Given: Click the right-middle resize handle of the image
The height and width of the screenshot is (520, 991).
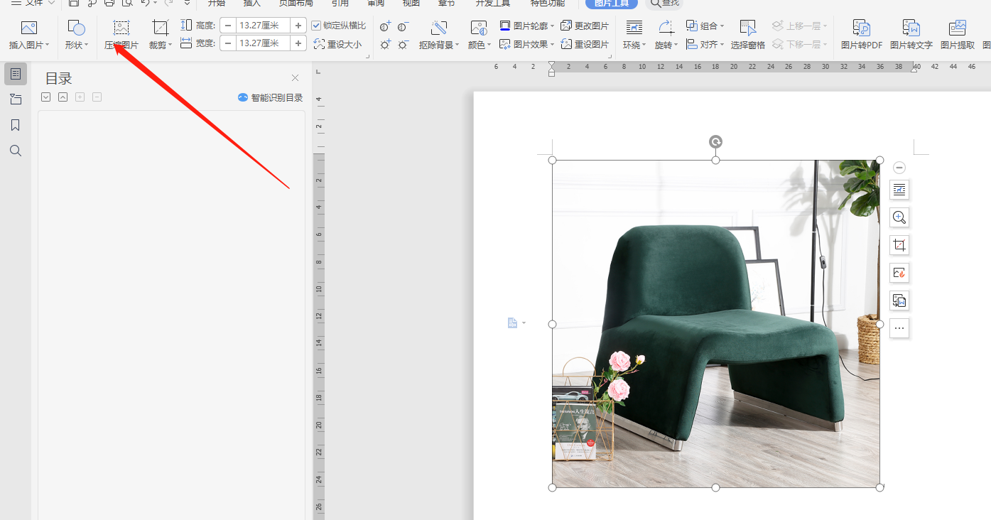Looking at the screenshot, I should click(879, 324).
